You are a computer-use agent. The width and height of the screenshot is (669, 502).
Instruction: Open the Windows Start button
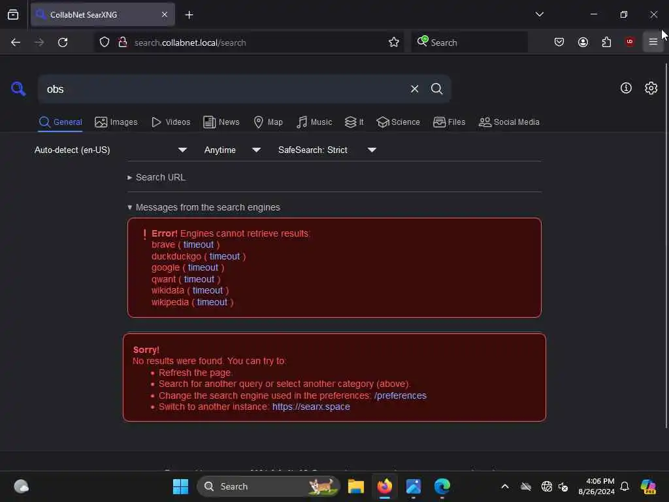point(180,486)
